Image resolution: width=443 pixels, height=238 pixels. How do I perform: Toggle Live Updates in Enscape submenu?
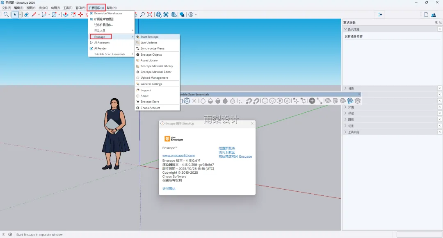pyautogui.click(x=157, y=43)
